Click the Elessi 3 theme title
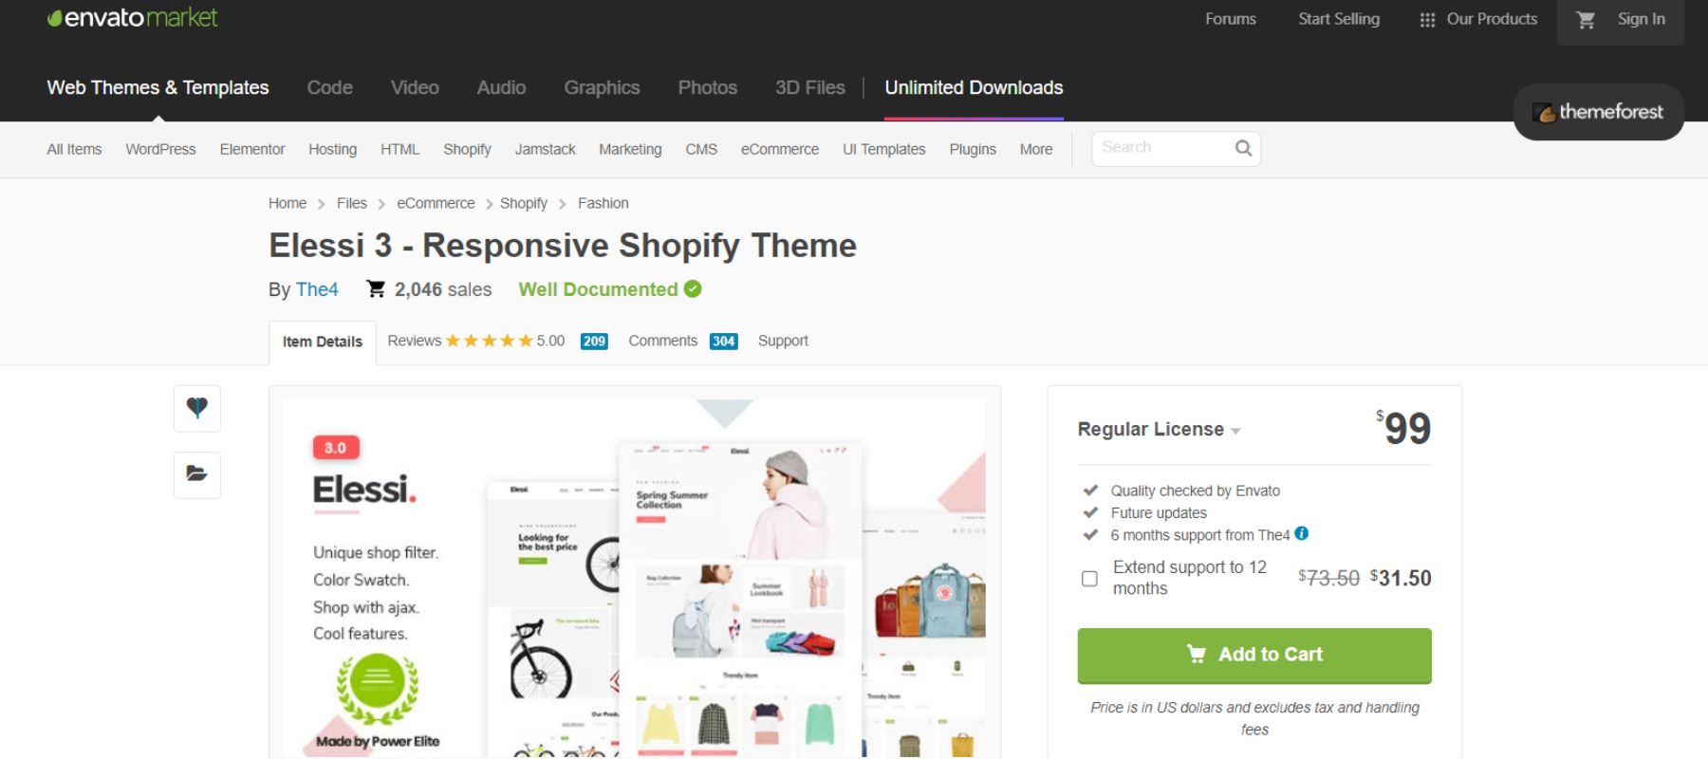 click(563, 246)
